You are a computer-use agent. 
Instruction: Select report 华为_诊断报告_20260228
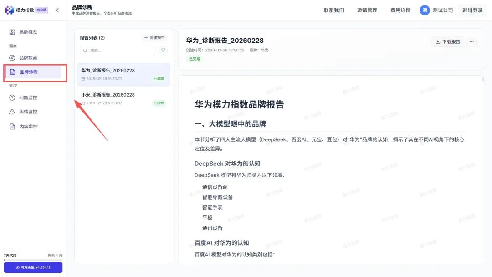(x=123, y=74)
